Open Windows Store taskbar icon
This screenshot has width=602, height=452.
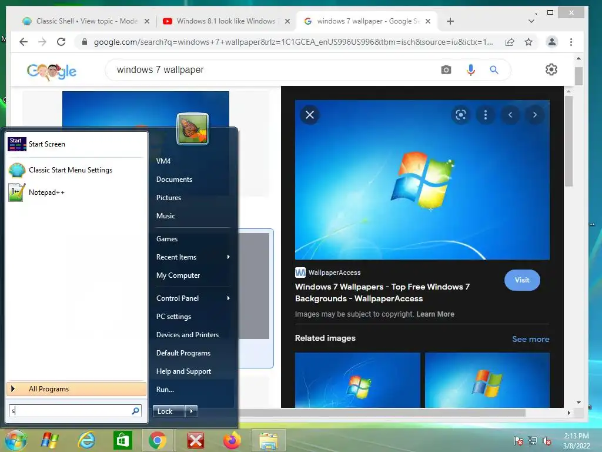[122, 440]
